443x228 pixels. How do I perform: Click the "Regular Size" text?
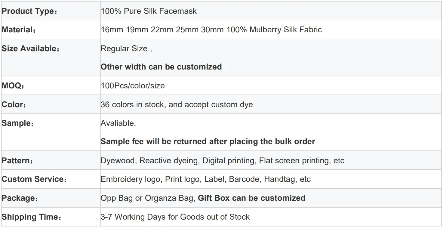point(124,49)
